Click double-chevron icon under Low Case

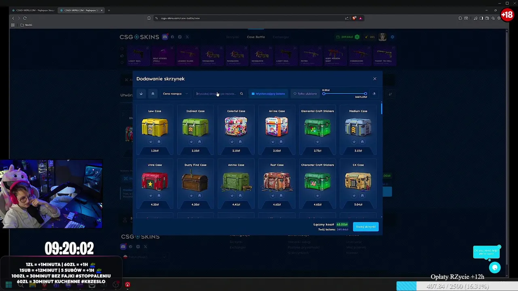tap(159, 142)
